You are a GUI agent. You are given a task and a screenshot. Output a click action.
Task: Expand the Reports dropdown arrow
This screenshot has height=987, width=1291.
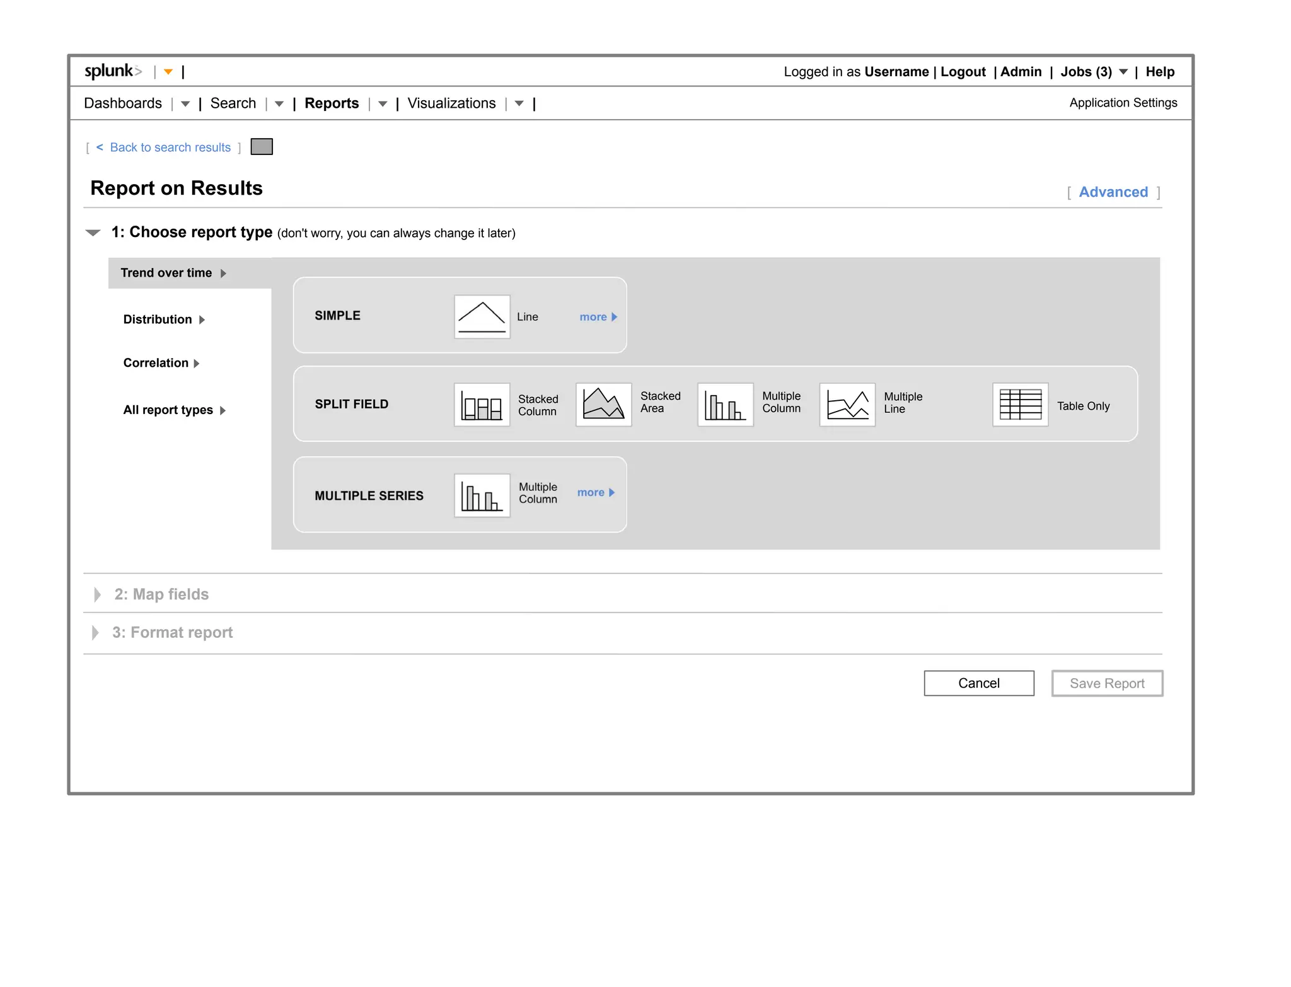(x=383, y=104)
